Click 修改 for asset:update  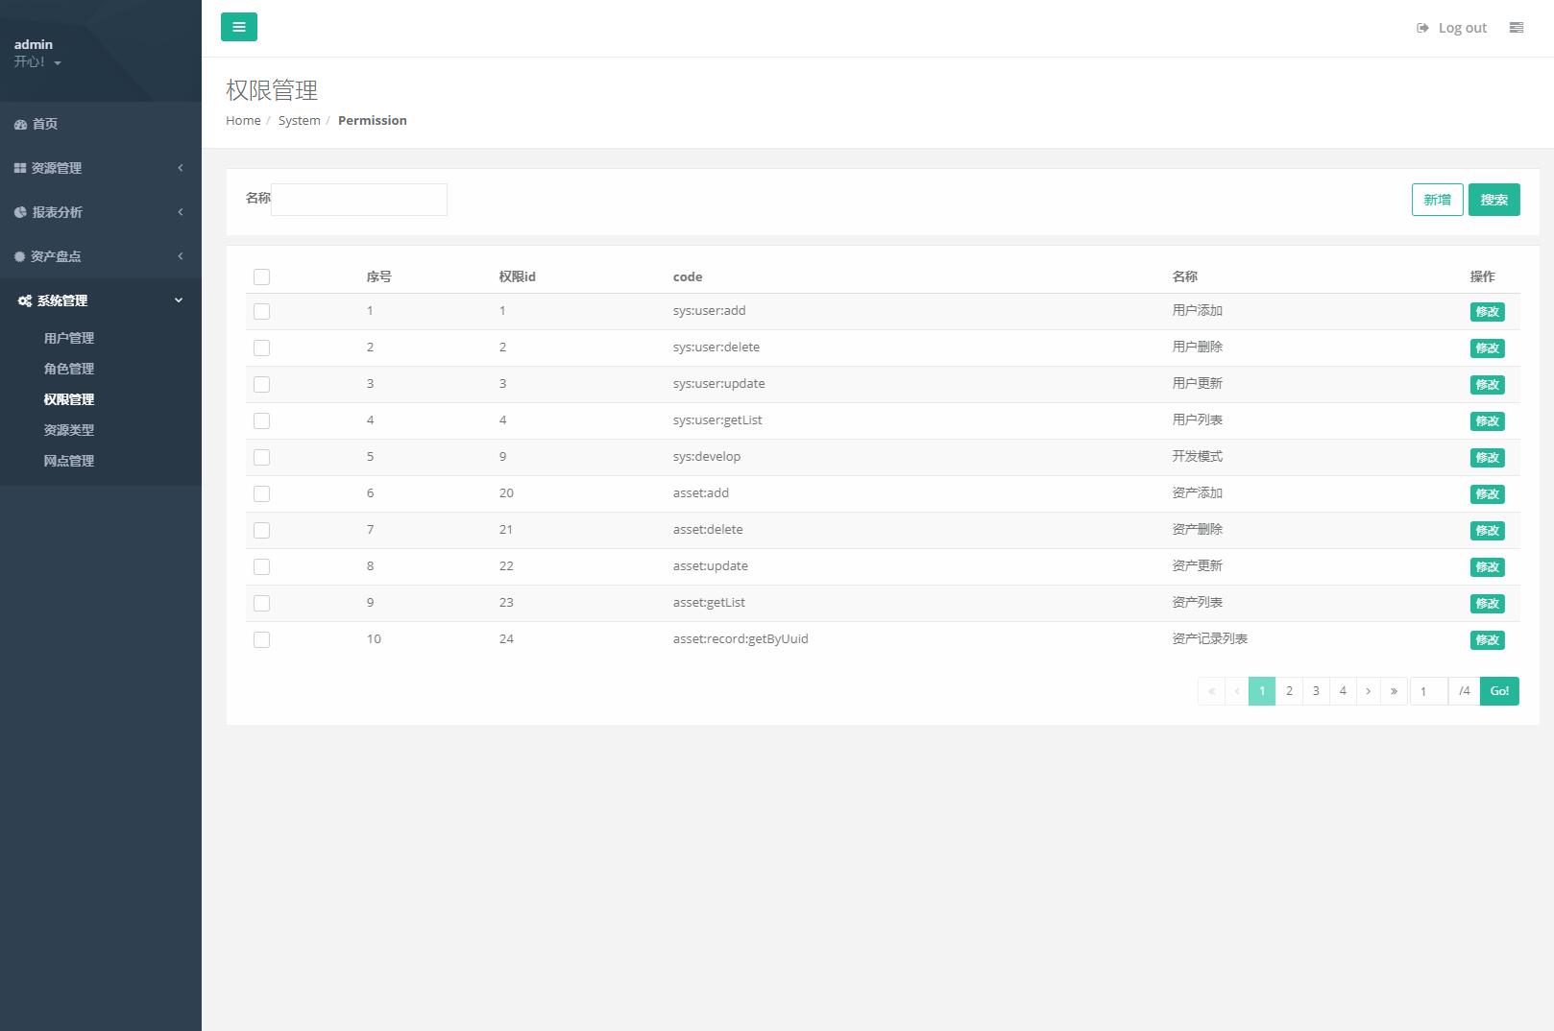1487,567
